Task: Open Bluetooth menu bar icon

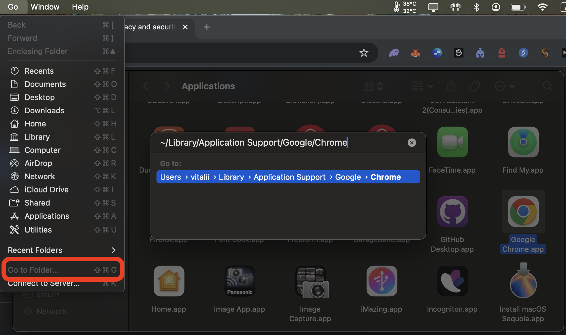Action: (476, 7)
